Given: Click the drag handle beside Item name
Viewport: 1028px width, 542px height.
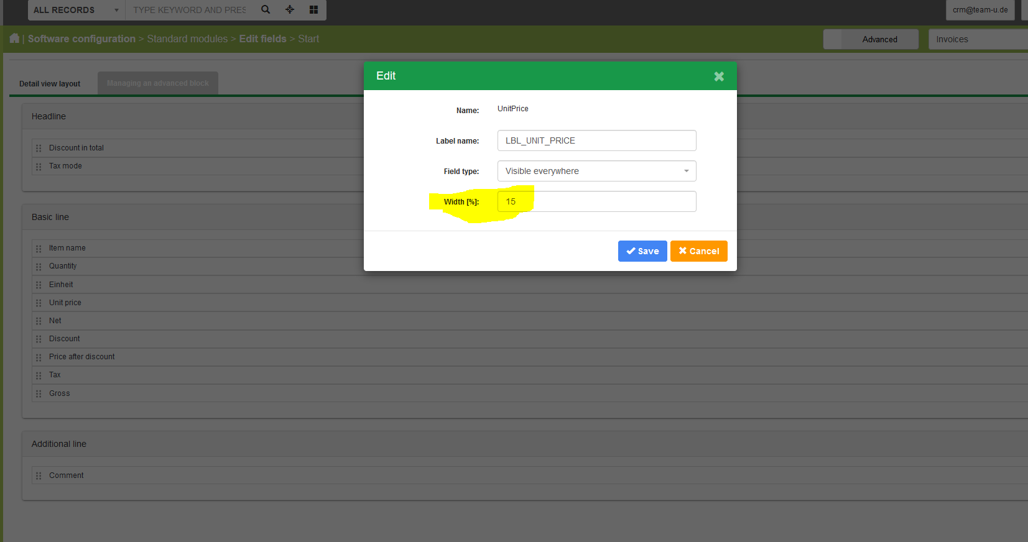Looking at the screenshot, I should pyautogui.click(x=39, y=249).
